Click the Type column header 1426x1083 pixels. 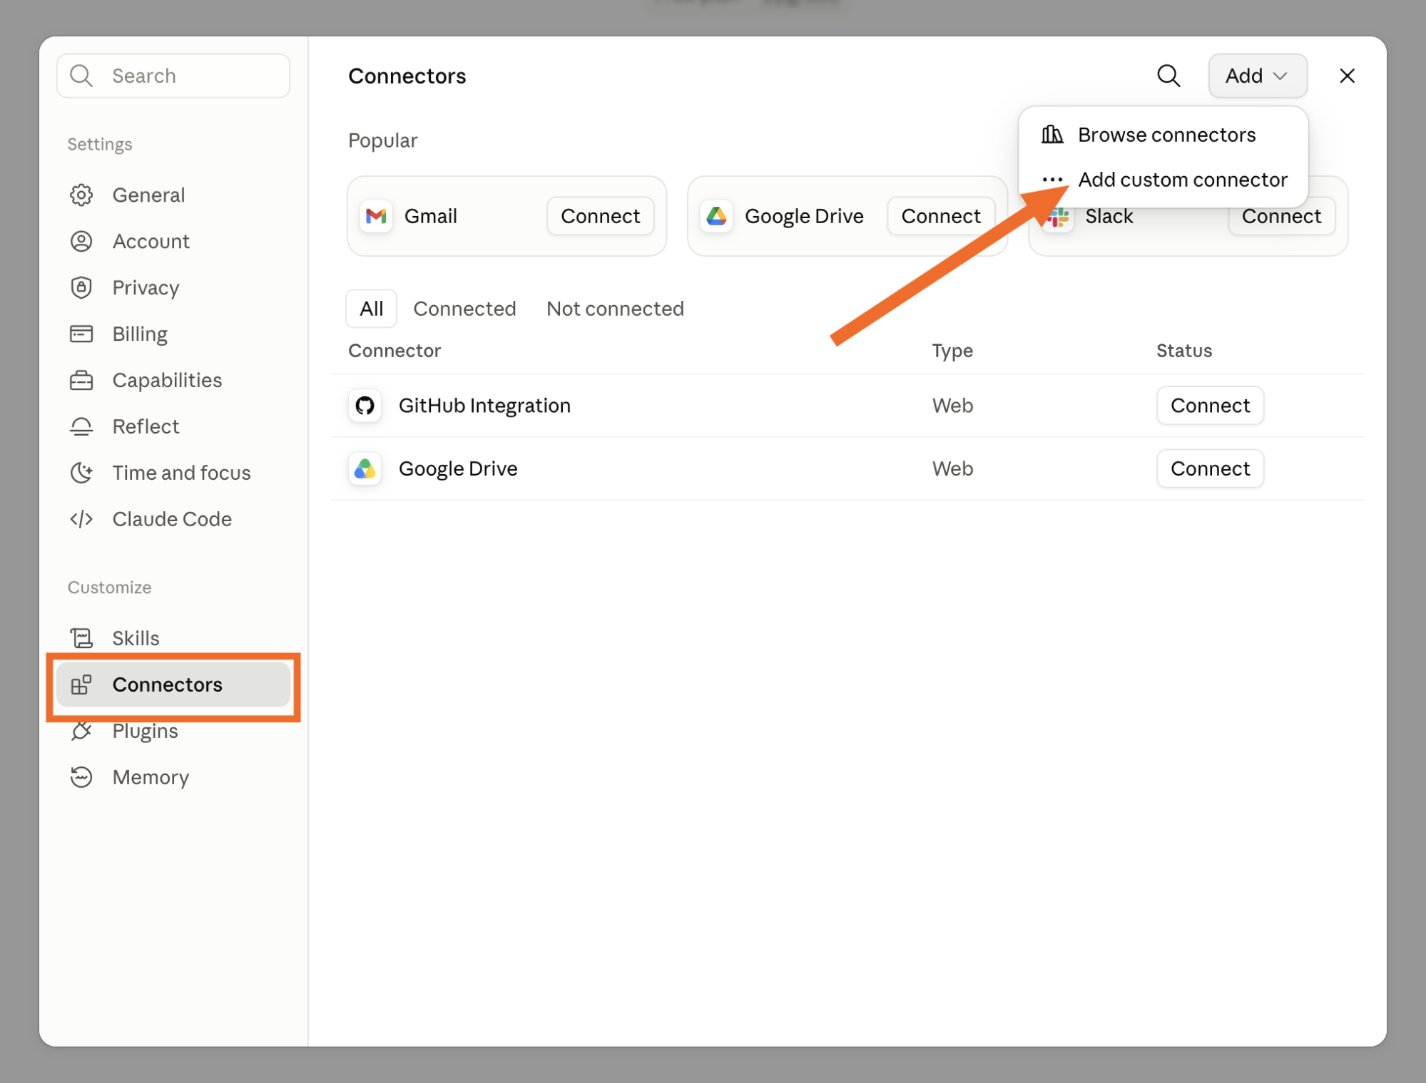pos(952,351)
